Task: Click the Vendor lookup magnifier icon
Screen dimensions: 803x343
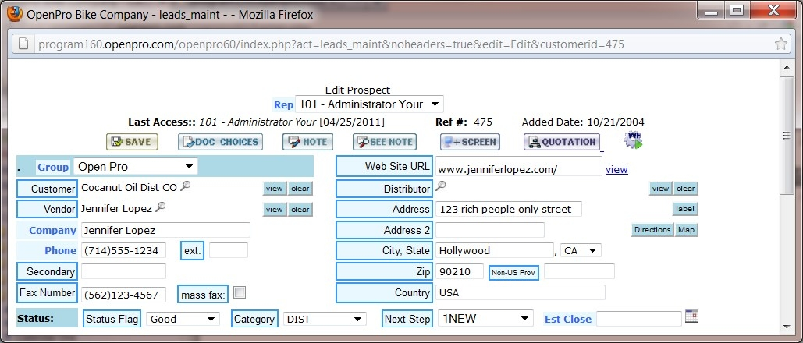Action: tap(161, 207)
